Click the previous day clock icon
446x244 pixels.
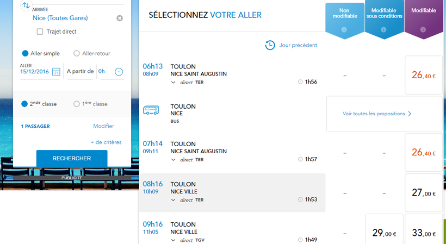click(x=270, y=45)
